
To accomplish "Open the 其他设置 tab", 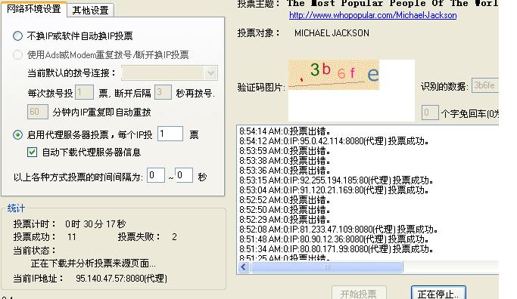I will pyautogui.click(x=91, y=11).
